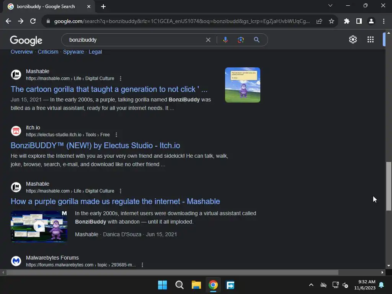Open the Legal section link

click(95, 52)
